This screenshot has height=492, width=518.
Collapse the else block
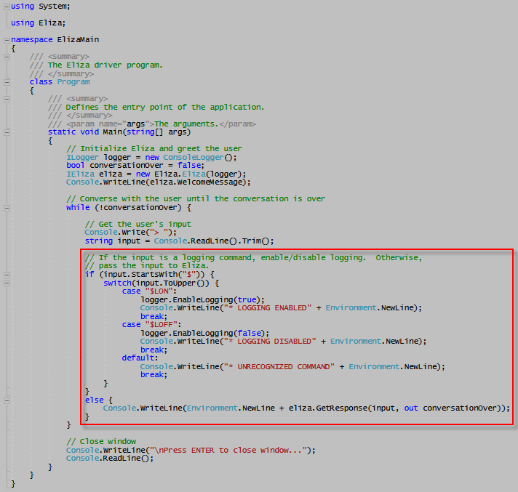click(x=7, y=400)
